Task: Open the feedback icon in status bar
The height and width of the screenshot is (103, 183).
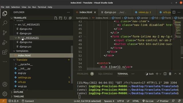Action: coord(173,101)
